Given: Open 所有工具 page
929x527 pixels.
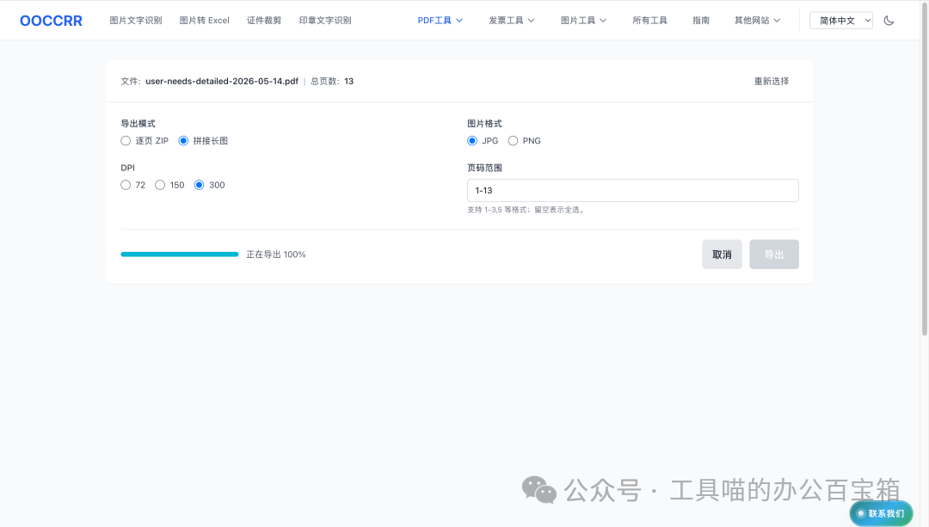Looking at the screenshot, I should (650, 20).
